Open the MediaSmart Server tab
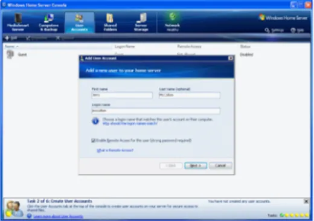Screen dimensions: 314x221 [18, 22]
